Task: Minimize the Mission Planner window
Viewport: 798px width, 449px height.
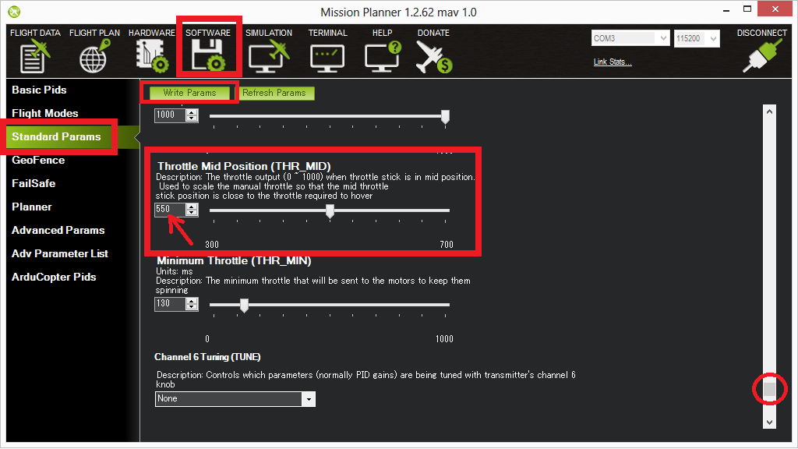Action: [726, 9]
